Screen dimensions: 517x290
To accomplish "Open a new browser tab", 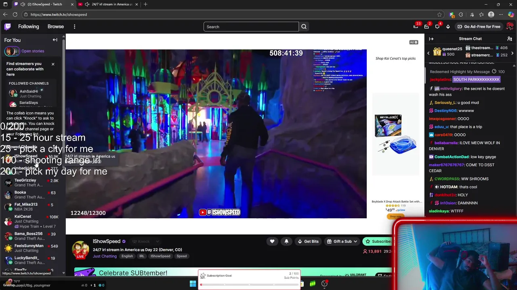I will pos(145,4).
